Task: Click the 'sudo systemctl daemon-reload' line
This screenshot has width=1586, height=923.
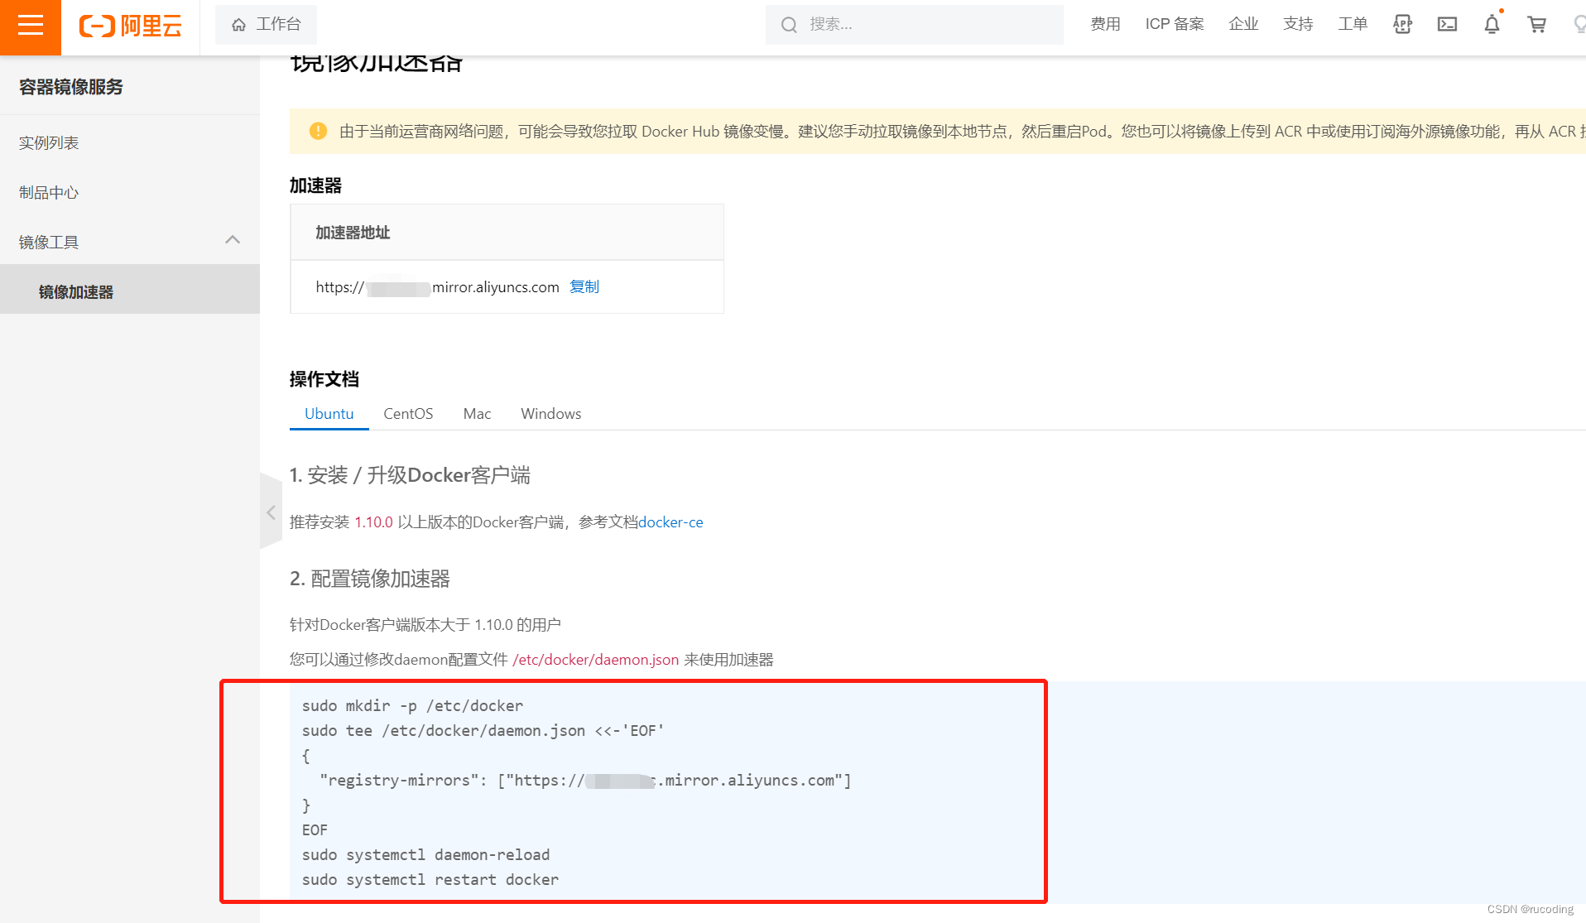Action: tap(425, 854)
